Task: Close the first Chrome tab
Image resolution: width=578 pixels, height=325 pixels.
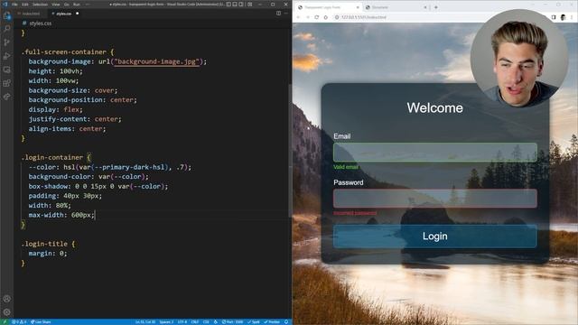Action: click(358, 7)
